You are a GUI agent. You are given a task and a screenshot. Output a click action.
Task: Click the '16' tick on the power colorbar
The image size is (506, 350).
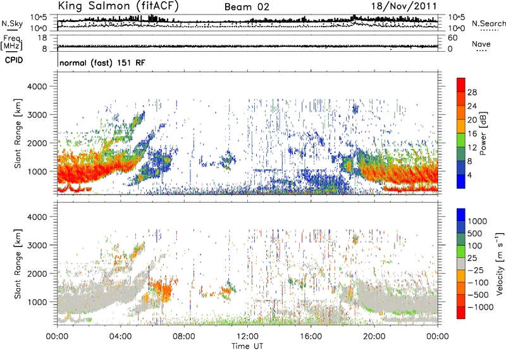[472, 134]
